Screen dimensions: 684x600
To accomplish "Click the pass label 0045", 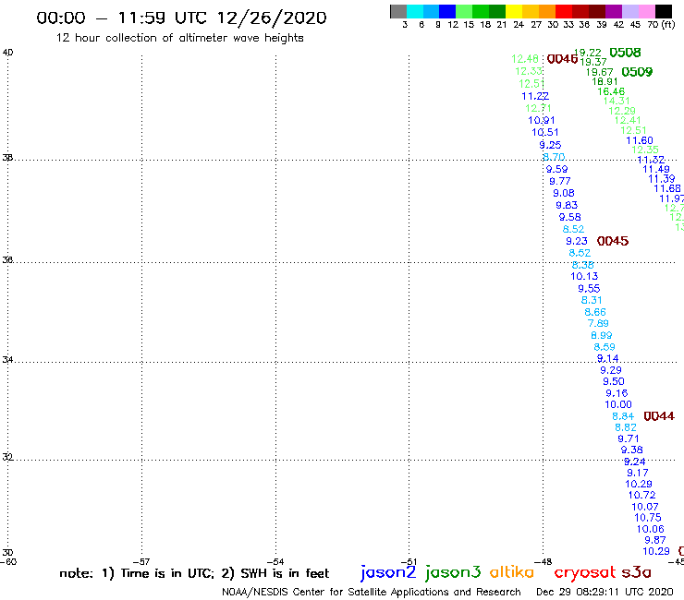I will [x=613, y=241].
